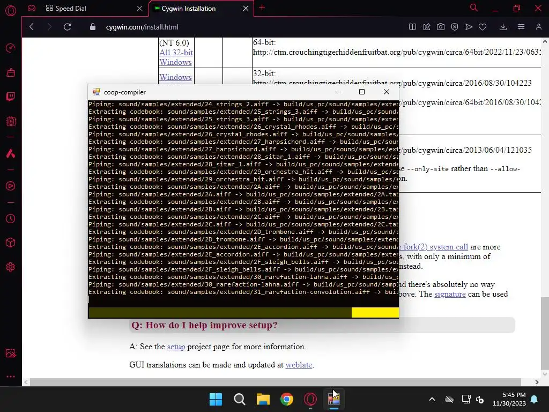Open Extensions cube in sidebar

(x=11, y=243)
